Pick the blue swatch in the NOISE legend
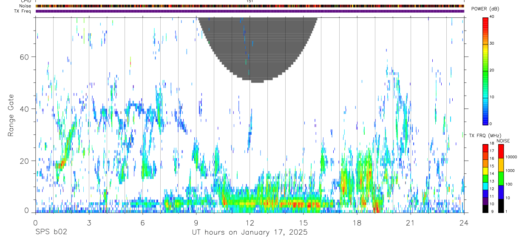 (x=501, y=192)
